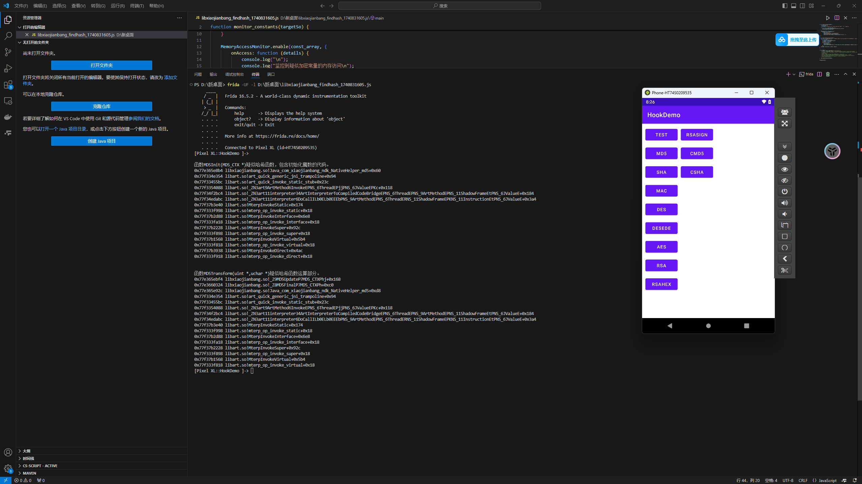862x484 pixels.
Task: Expand the 大纲 outline section
Action: (27, 451)
